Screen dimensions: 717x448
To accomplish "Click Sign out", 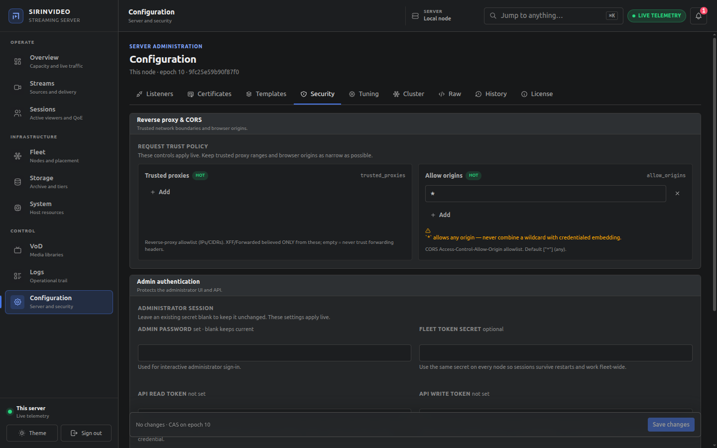I will click(86, 433).
